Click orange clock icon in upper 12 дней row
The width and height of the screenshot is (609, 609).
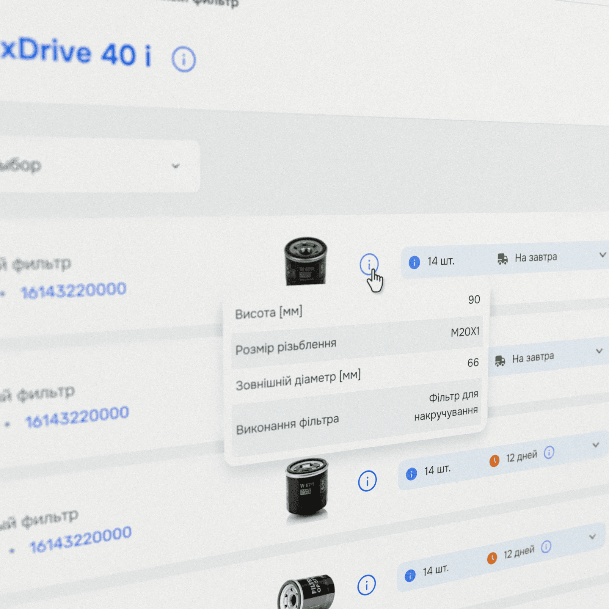[494, 461]
